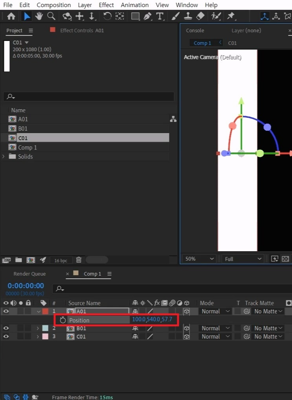Click the pink label color of C01
The width and height of the screenshot is (292, 400).
[45, 337]
